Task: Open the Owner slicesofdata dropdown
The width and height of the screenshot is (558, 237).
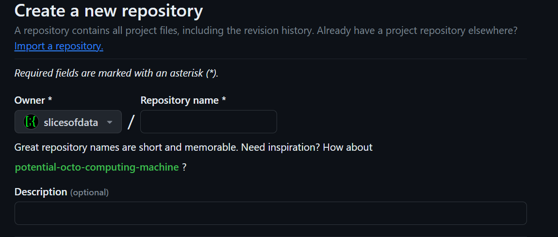Action: (x=68, y=122)
